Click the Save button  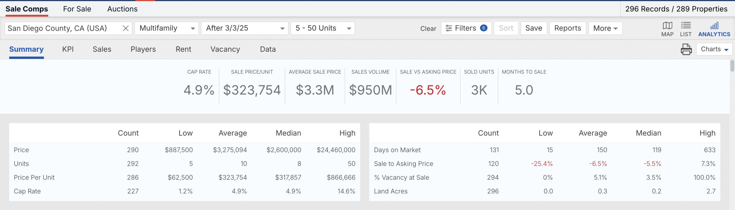coord(534,28)
